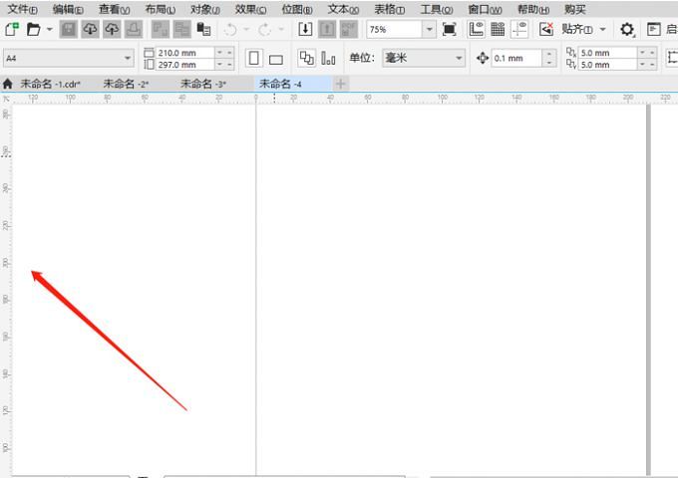Create a new document
The height and width of the screenshot is (478, 678).
pos(12,29)
